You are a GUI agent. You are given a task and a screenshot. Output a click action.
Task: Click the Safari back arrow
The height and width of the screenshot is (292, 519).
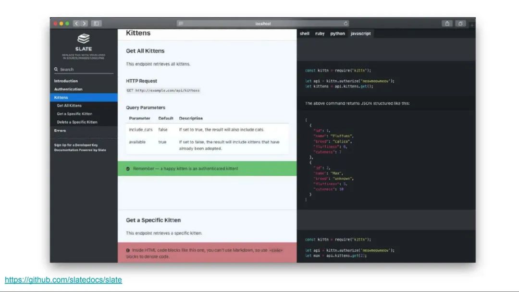coord(76,24)
